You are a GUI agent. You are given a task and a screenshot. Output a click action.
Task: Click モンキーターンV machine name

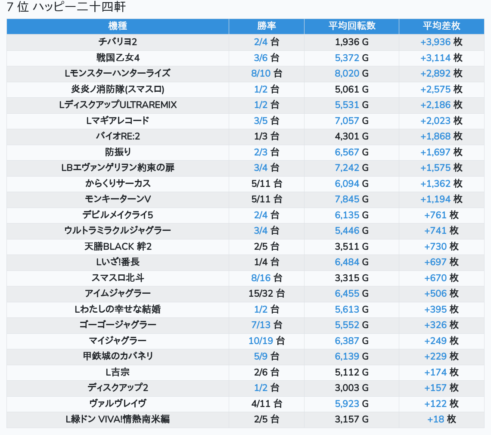pyautogui.click(x=118, y=199)
